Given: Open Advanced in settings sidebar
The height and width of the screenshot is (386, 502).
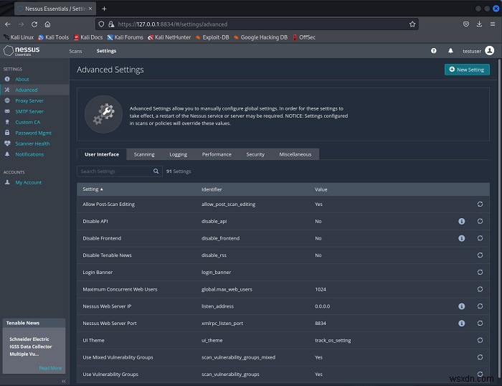Looking at the screenshot, I should [x=27, y=90].
